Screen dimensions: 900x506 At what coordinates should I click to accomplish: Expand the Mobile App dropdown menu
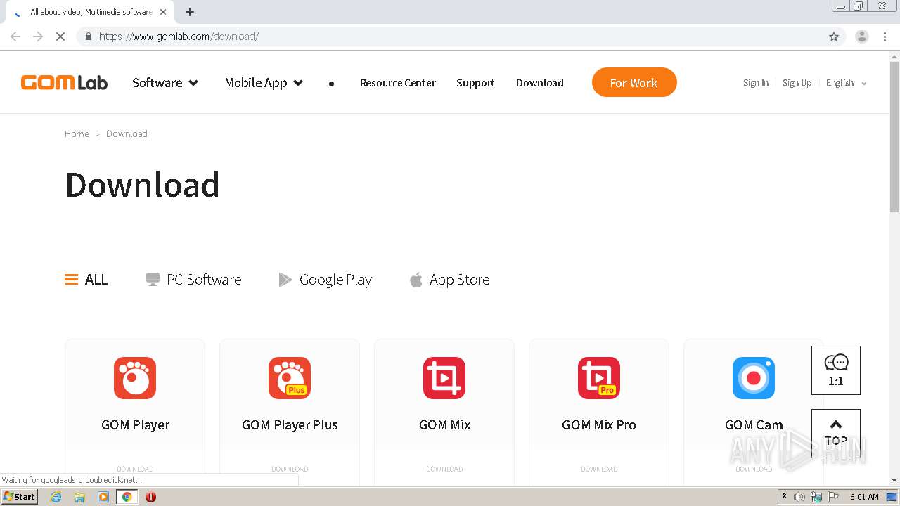[x=264, y=83]
